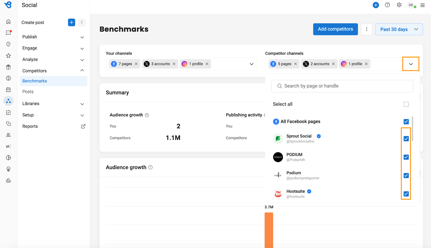Open the dollar payments icon in left rail
431x248 pixels.
coord(8,78)
